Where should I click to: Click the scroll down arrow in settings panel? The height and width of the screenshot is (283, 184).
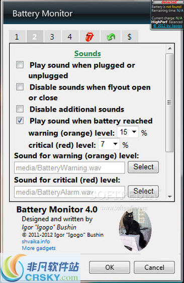tap(170, 197)
